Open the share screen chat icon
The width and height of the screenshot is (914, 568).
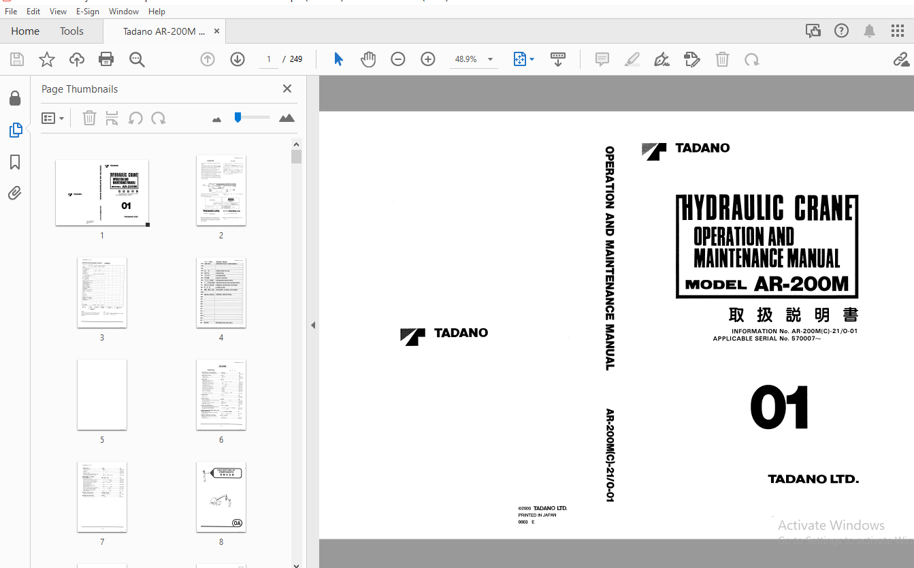tap(813, 31)
